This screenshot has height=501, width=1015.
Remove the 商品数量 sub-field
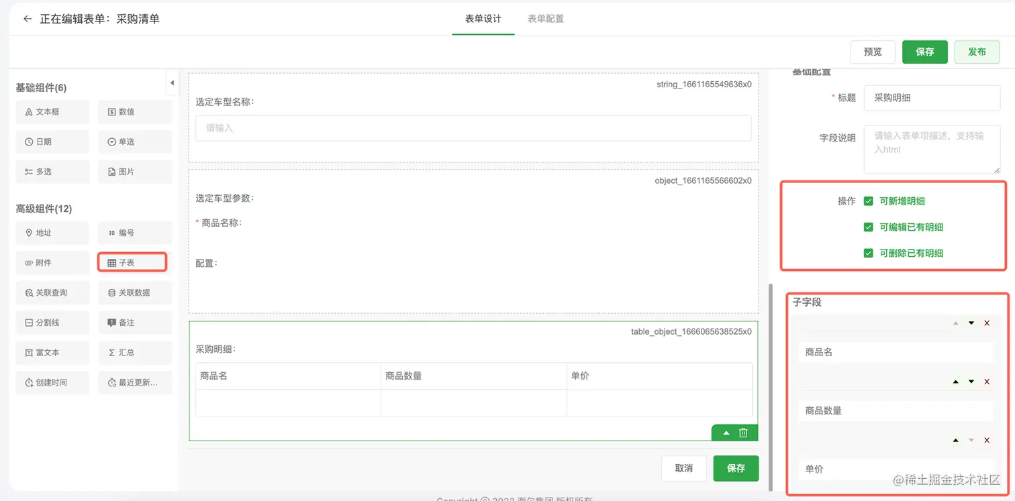987,382
